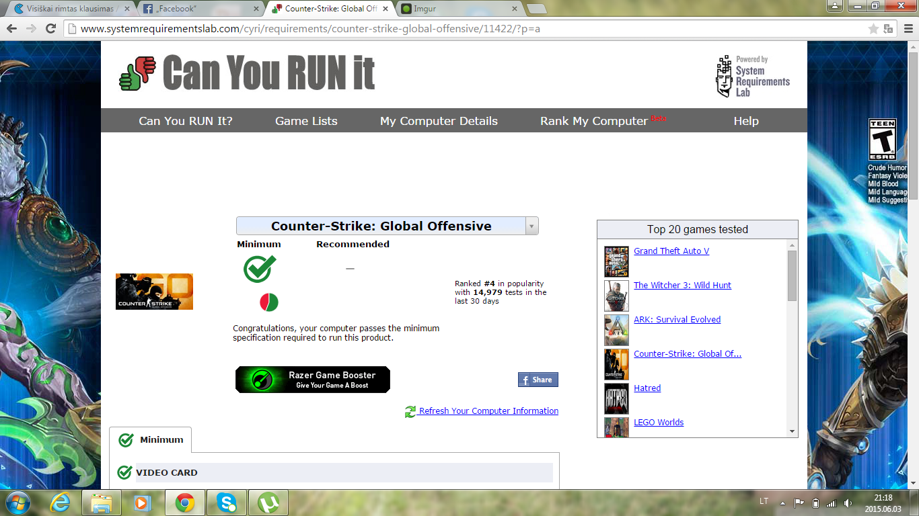The image size is (919, 516).
Task: Click the checkmark beside VIDEO CARD
Action: [124, 472]
